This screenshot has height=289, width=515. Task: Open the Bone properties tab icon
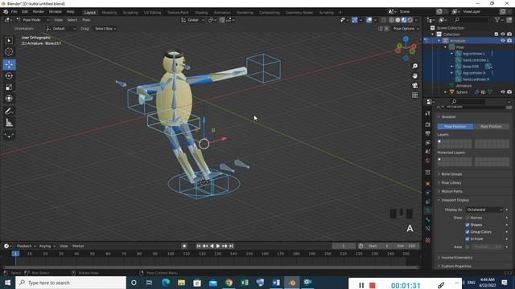click(427, 219)
